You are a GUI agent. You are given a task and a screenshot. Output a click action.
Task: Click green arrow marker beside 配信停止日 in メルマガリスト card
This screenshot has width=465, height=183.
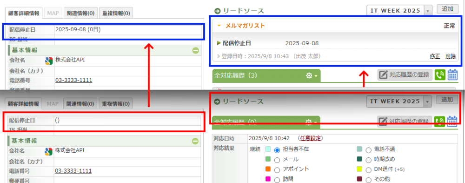tap(219, 43)
